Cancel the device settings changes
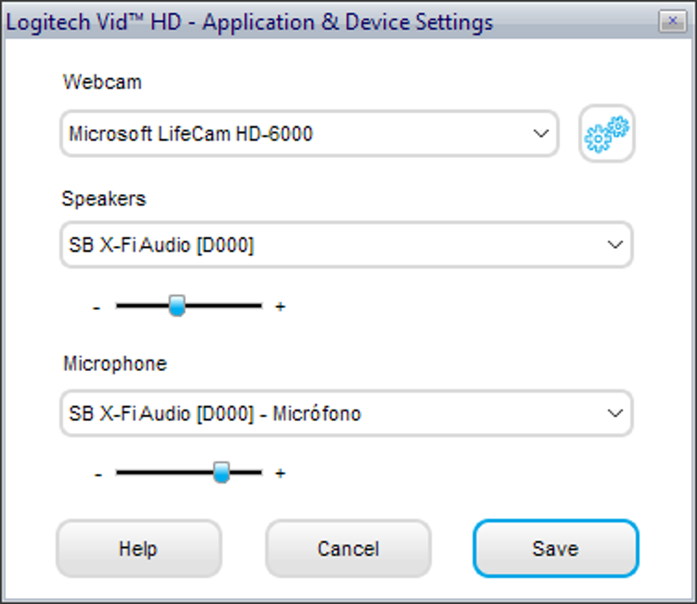 click(x=348, y=549)
